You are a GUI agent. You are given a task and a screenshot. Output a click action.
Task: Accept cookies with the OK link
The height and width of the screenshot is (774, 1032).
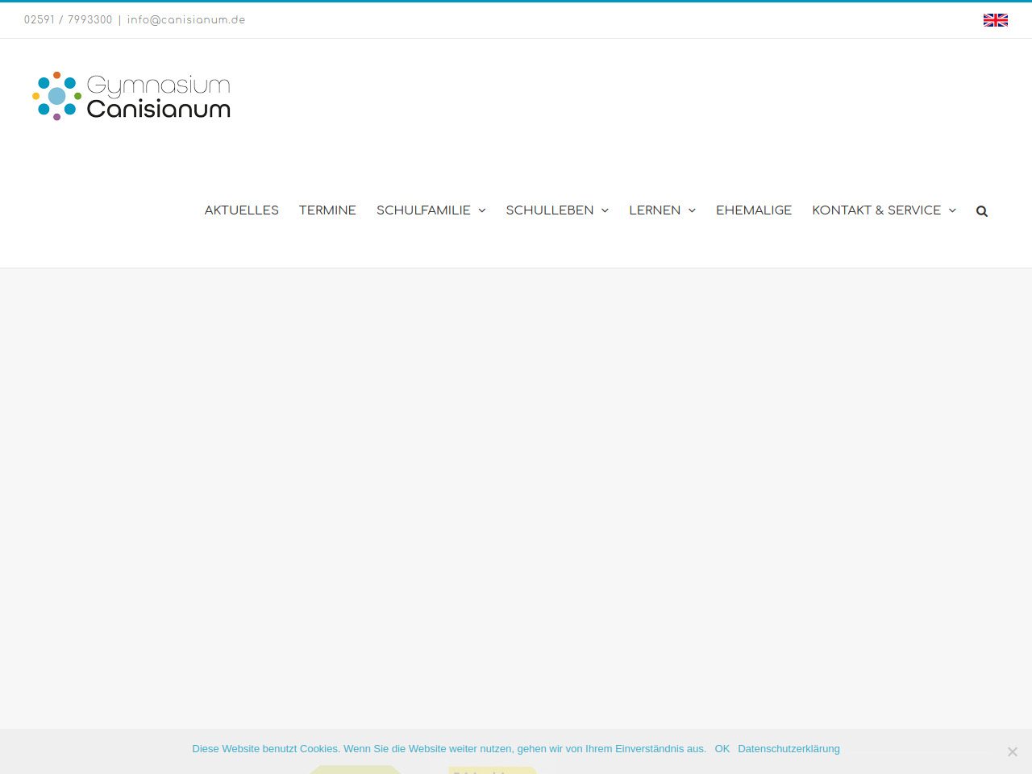(x=722, y=749)
